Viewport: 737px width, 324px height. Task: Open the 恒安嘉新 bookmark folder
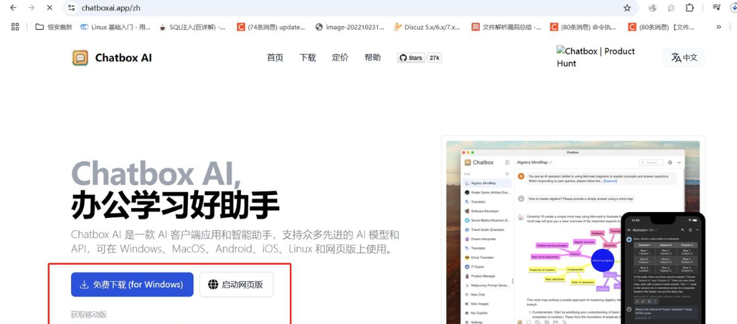coord(54,27)
